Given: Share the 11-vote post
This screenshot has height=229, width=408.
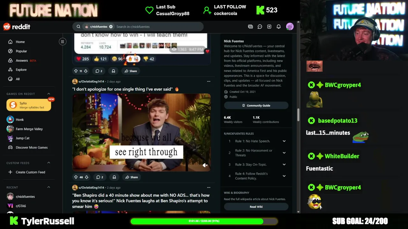Looking at the screenshot, I should (131, 71).
